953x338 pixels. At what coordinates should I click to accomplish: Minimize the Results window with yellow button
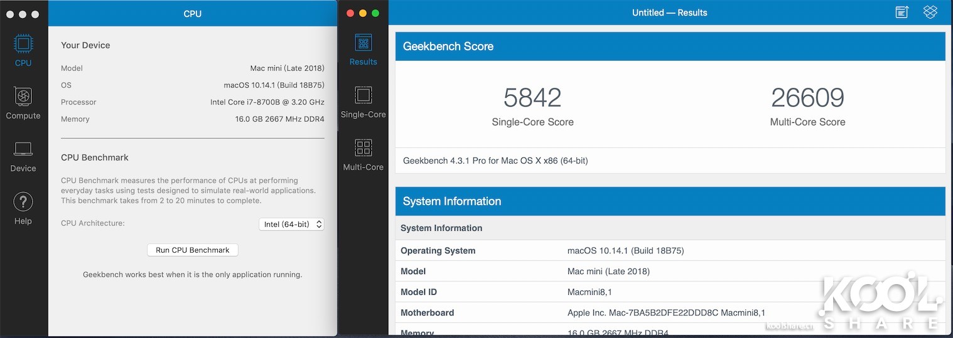363,13
